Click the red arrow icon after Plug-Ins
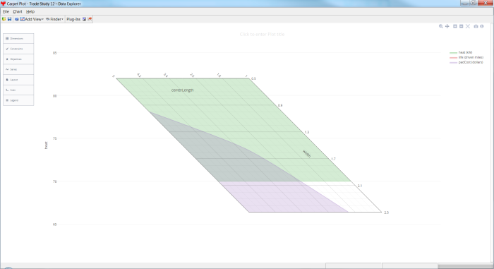The height and width of the screenshot is (269, 494). (x=90, y=19)
